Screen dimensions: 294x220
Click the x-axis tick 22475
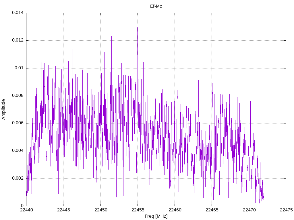point(286,210)
